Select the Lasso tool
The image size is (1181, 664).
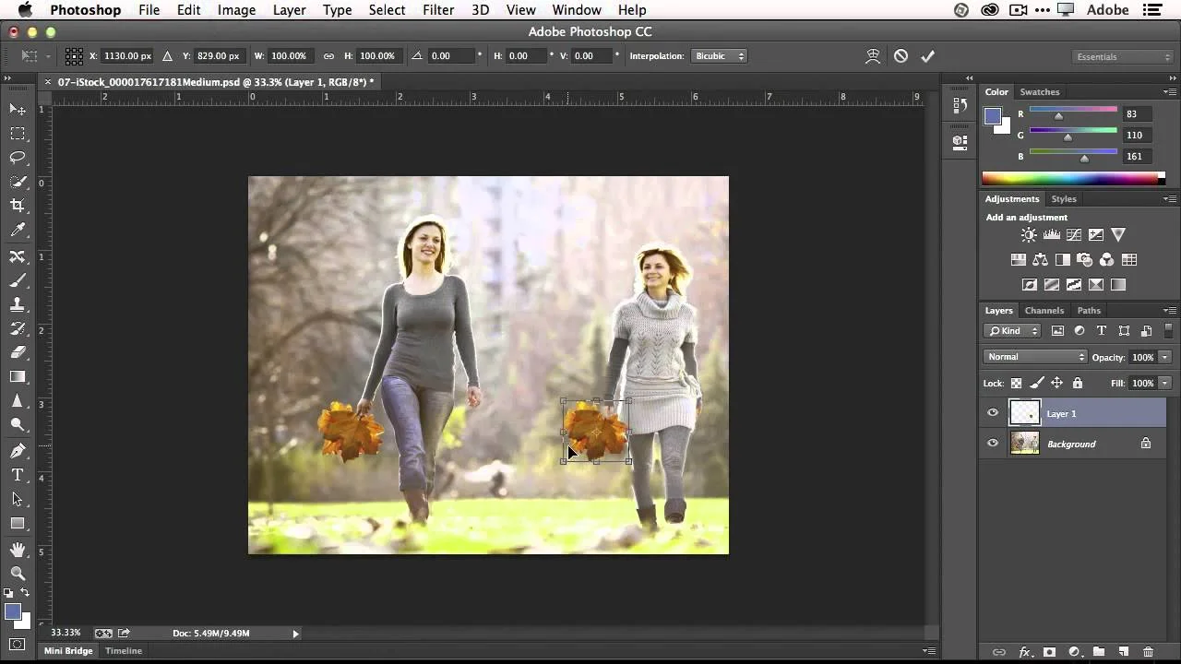click(18, 158)
